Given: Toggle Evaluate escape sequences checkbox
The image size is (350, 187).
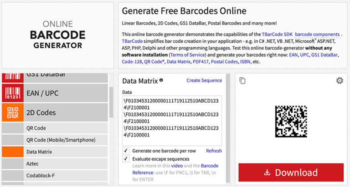Looking at the screenshot, I should click(126, 159).
